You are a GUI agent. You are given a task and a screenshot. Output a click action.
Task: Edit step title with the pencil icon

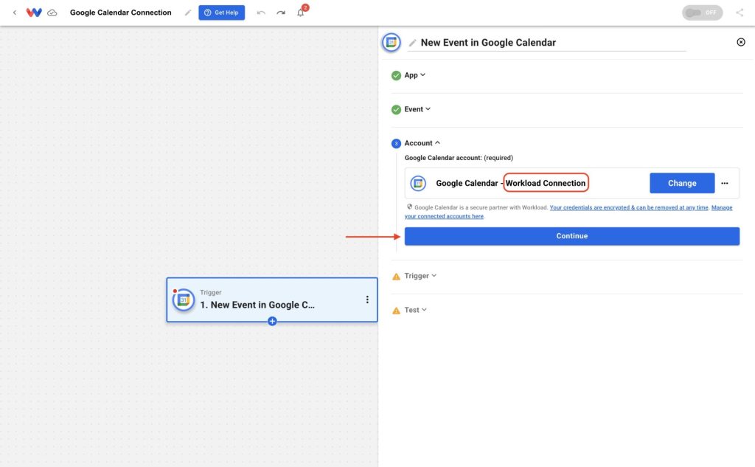[x=412, y=43]
